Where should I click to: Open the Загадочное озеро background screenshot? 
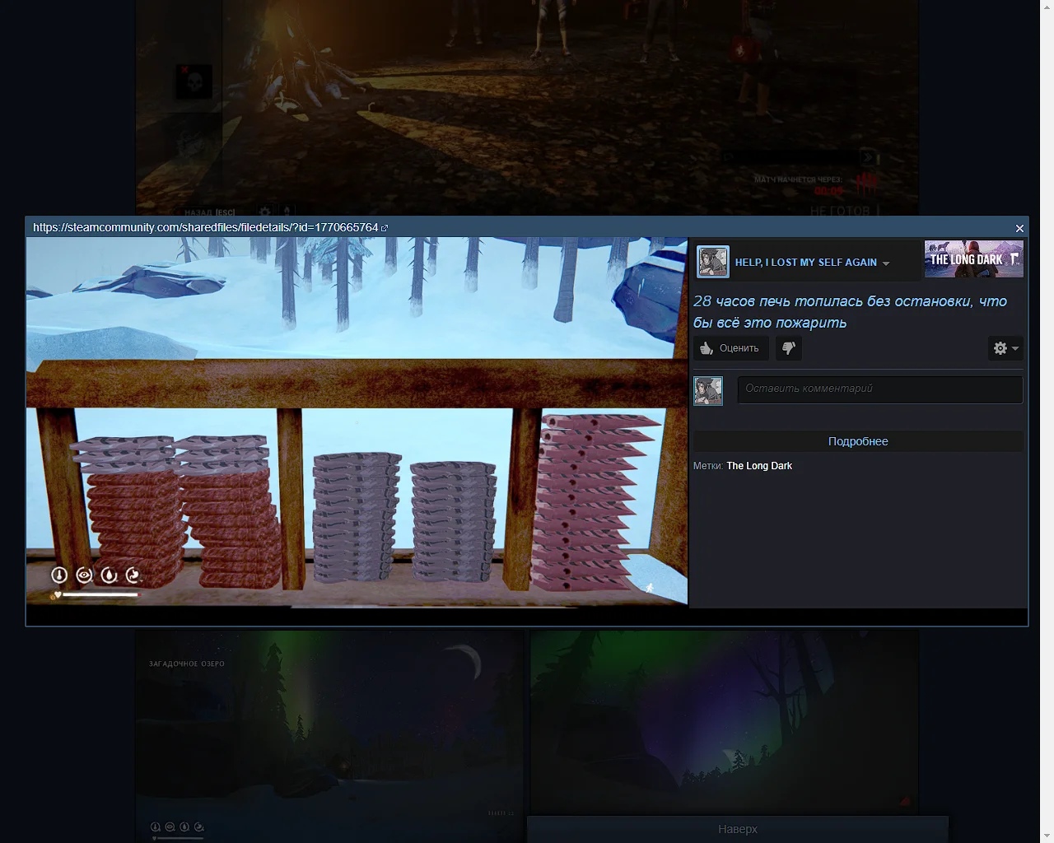pyautogui.click(x=329, y=736)
